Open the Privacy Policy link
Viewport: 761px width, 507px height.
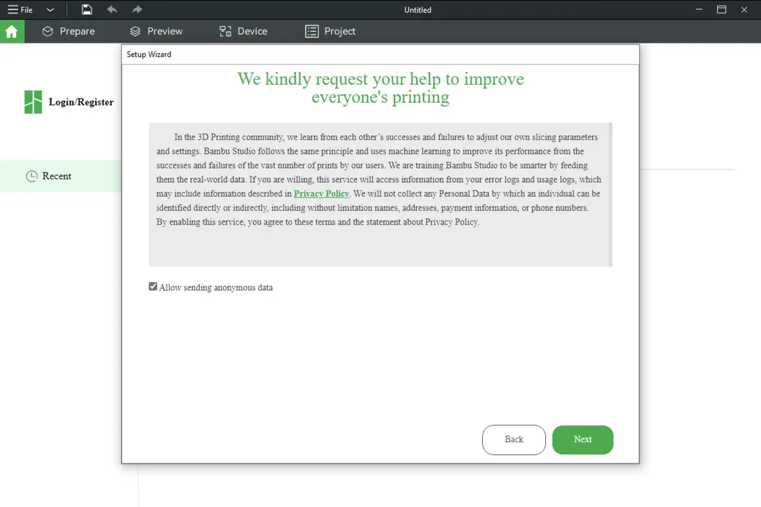pyautogui.click(x=321, y=194)
